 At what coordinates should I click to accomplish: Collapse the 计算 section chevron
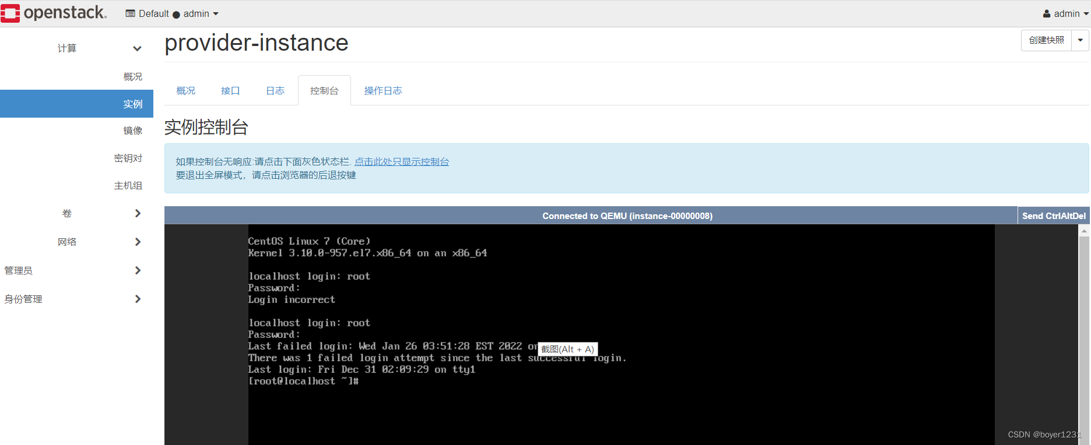tap(137, 48)
